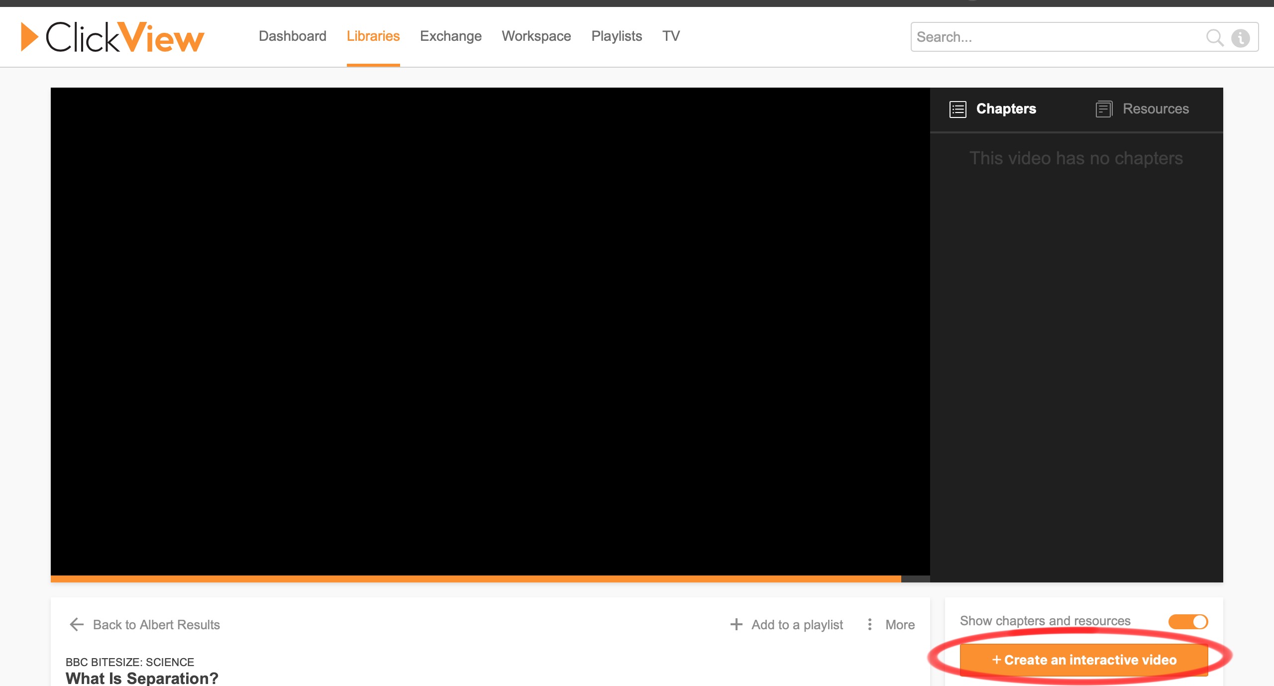
Task: Open the Dashboard page
Action: pos(292,36)
